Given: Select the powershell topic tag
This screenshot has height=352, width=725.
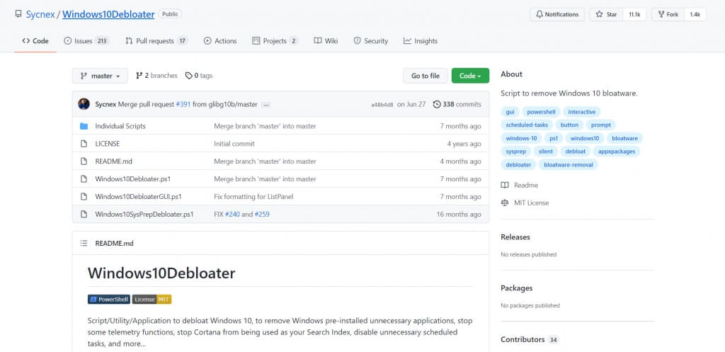Looking at the screenshot, I should 541,112.
